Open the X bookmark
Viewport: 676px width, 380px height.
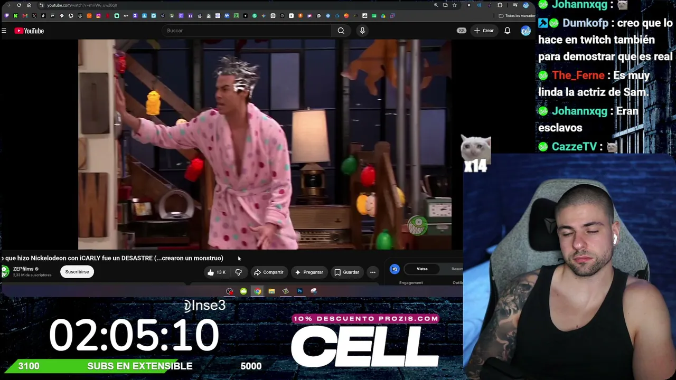click(x=34, y=16)
